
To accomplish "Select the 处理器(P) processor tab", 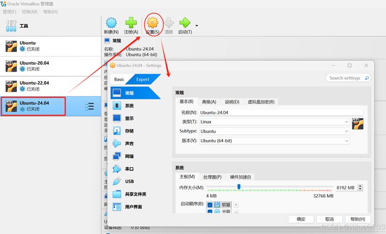I will point(212,177).
